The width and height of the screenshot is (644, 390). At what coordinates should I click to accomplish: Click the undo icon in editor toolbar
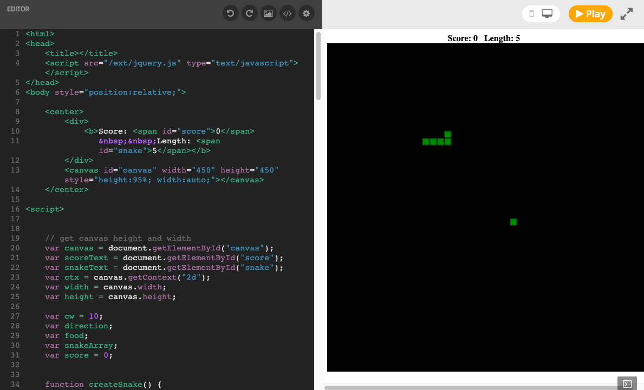[230, 14]
